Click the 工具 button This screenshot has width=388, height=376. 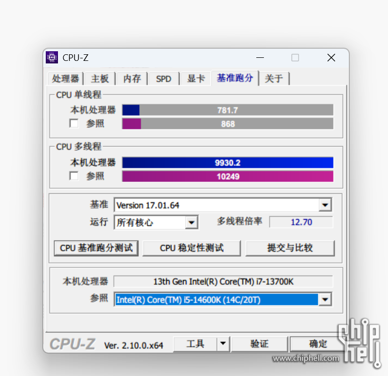tap(195, 344)
